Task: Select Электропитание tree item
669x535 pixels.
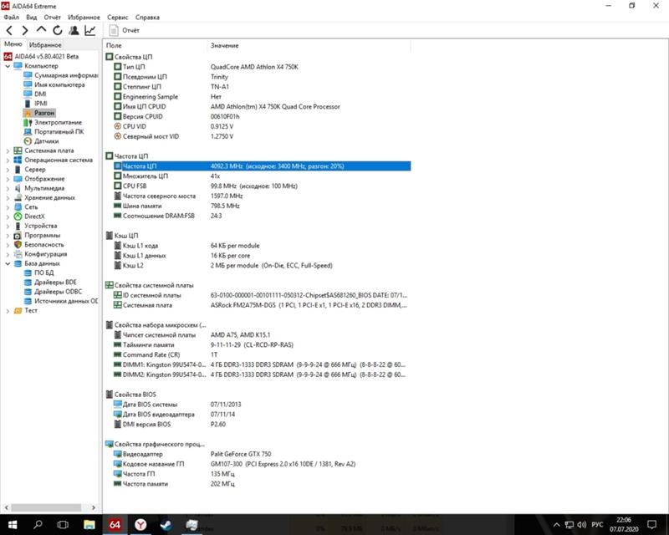Action: tap(53, 122)
